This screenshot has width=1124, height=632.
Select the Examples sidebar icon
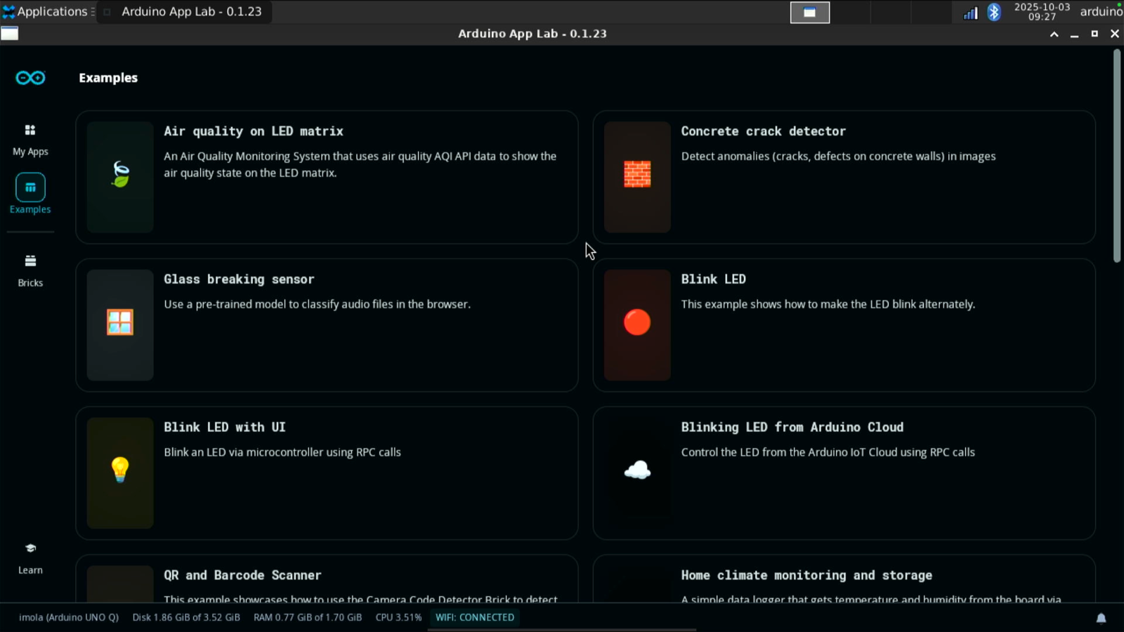(x=30, y=187)
